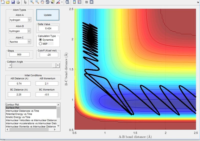Select Internuclear Accelerations vs Internuclear Distance

(x=31, y=124)
